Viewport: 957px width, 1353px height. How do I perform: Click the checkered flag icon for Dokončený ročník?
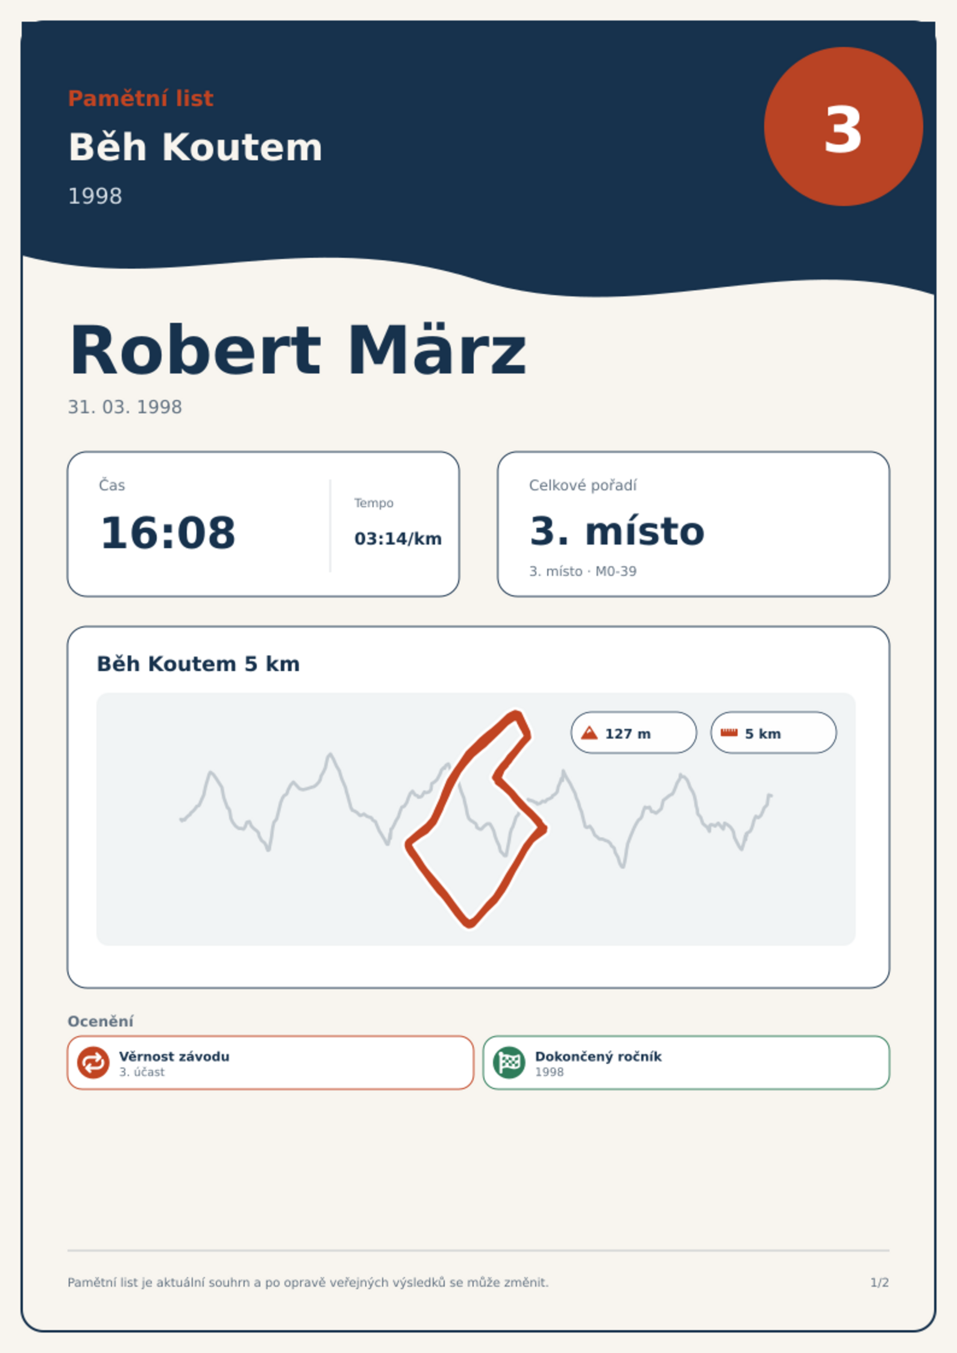(509, 1062)
